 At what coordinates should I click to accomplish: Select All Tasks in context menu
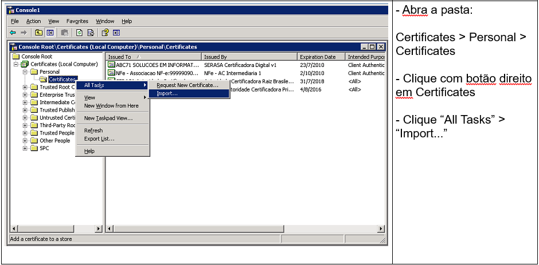(112, 85)
